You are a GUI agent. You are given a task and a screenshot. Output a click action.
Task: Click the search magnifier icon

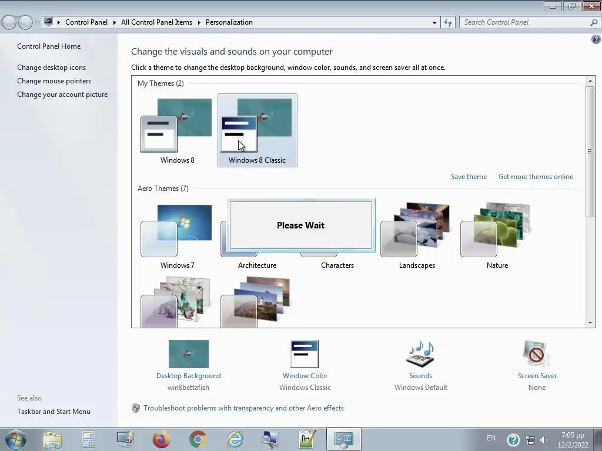click(594, 22)
